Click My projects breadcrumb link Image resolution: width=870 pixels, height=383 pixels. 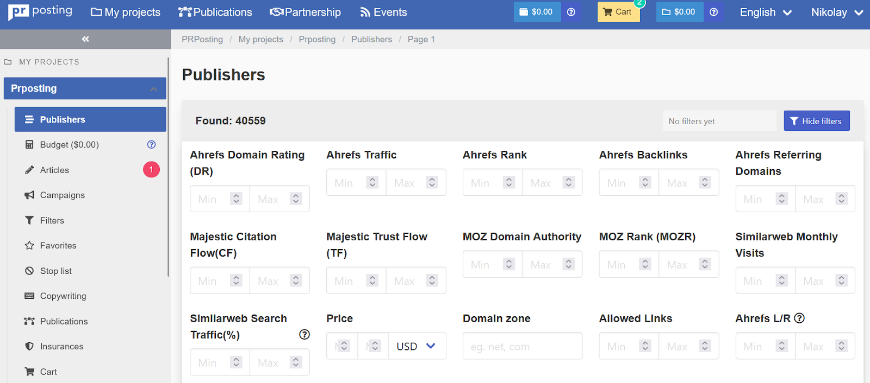(x=260, y=39)
